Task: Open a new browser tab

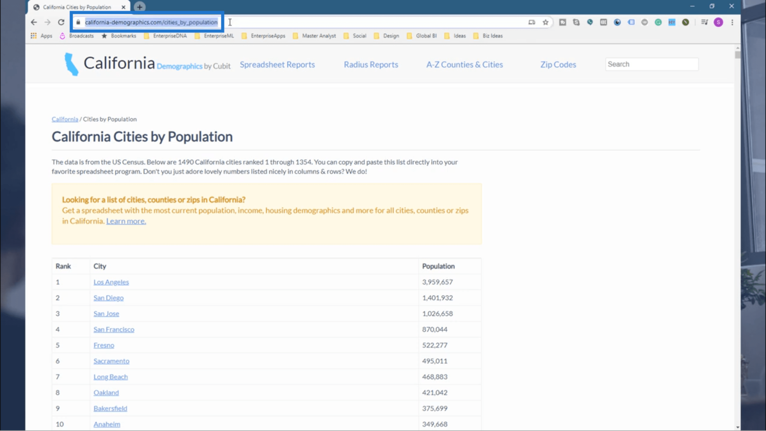Action: [x=140, y=7]
